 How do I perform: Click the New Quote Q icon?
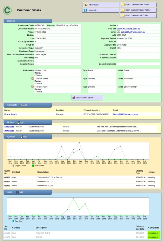click(x=86, y=5)
